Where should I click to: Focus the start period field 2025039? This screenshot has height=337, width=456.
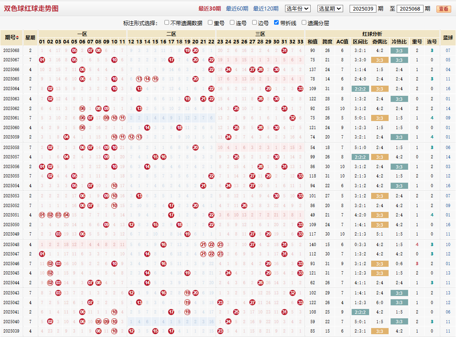[x=363, y=9]
